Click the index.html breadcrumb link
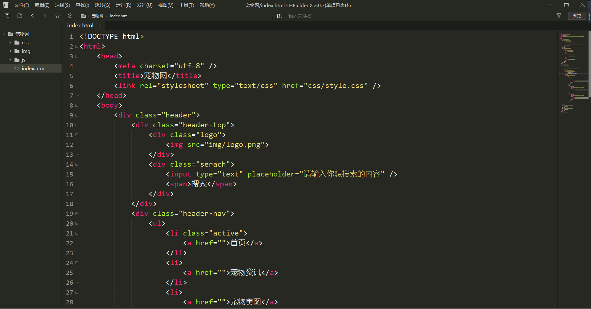Screen dimensions: 591x309 [119, 16]
